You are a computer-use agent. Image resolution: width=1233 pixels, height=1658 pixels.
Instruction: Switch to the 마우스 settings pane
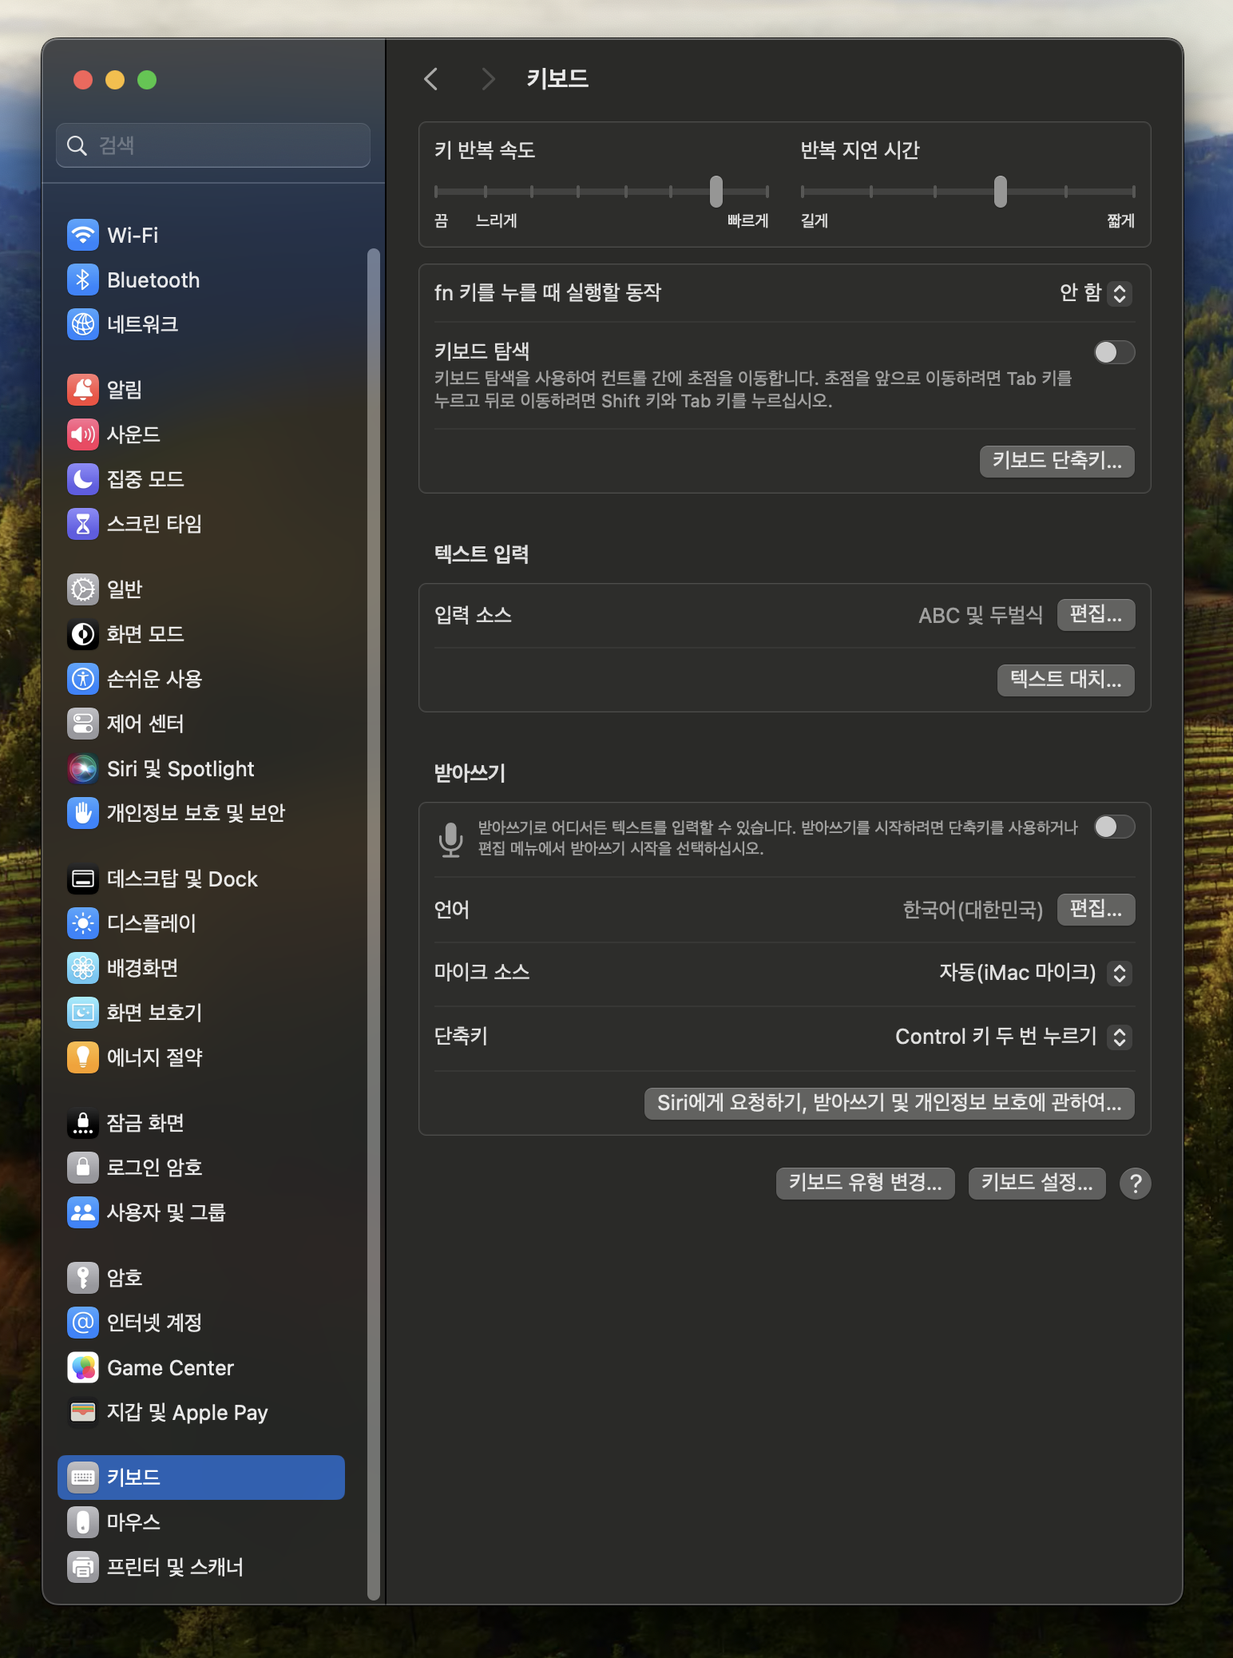201,1522
